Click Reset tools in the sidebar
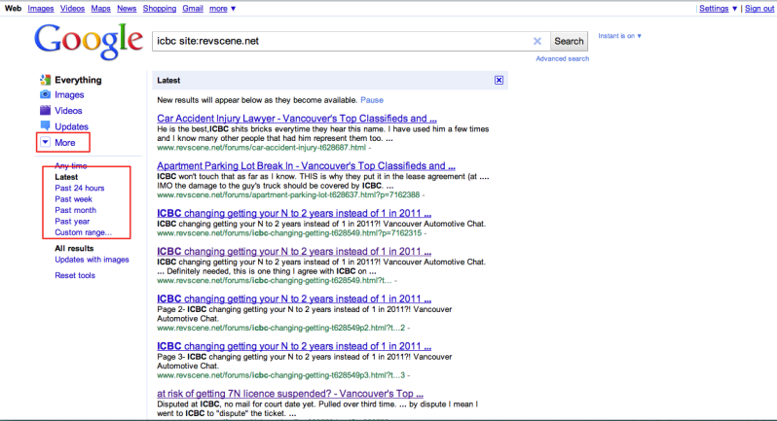Viewport: 777px width, 421px height. (75, 275)
